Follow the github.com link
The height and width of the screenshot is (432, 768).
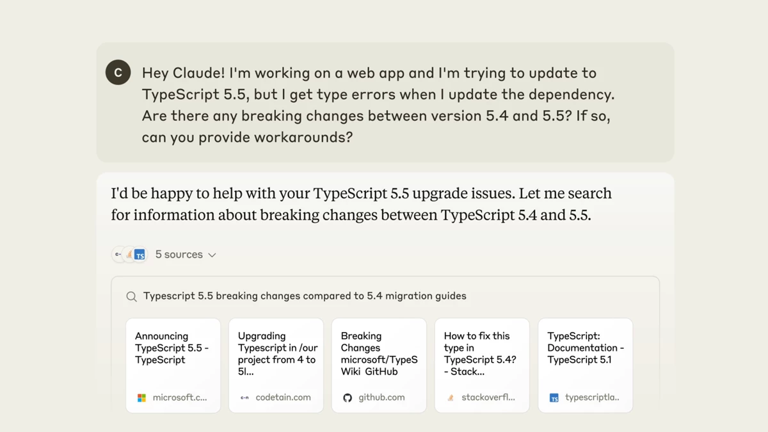381,397
